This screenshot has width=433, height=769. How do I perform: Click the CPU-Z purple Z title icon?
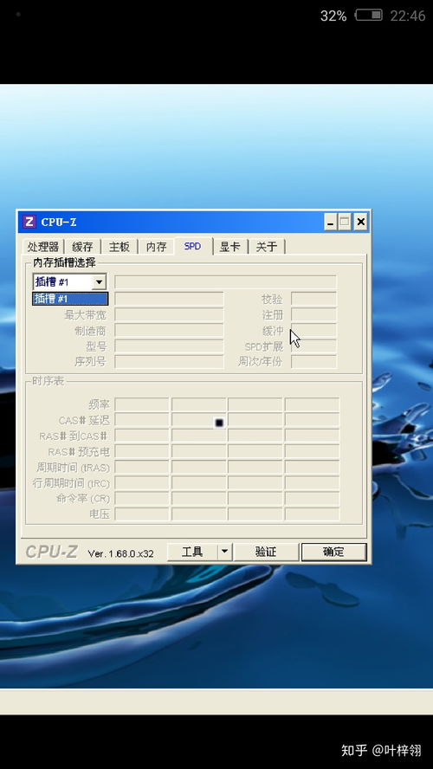pyautogui.click(x=29, y=222)
